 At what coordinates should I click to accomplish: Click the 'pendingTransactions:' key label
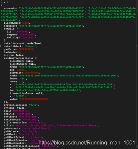click(x=19, y=58)
